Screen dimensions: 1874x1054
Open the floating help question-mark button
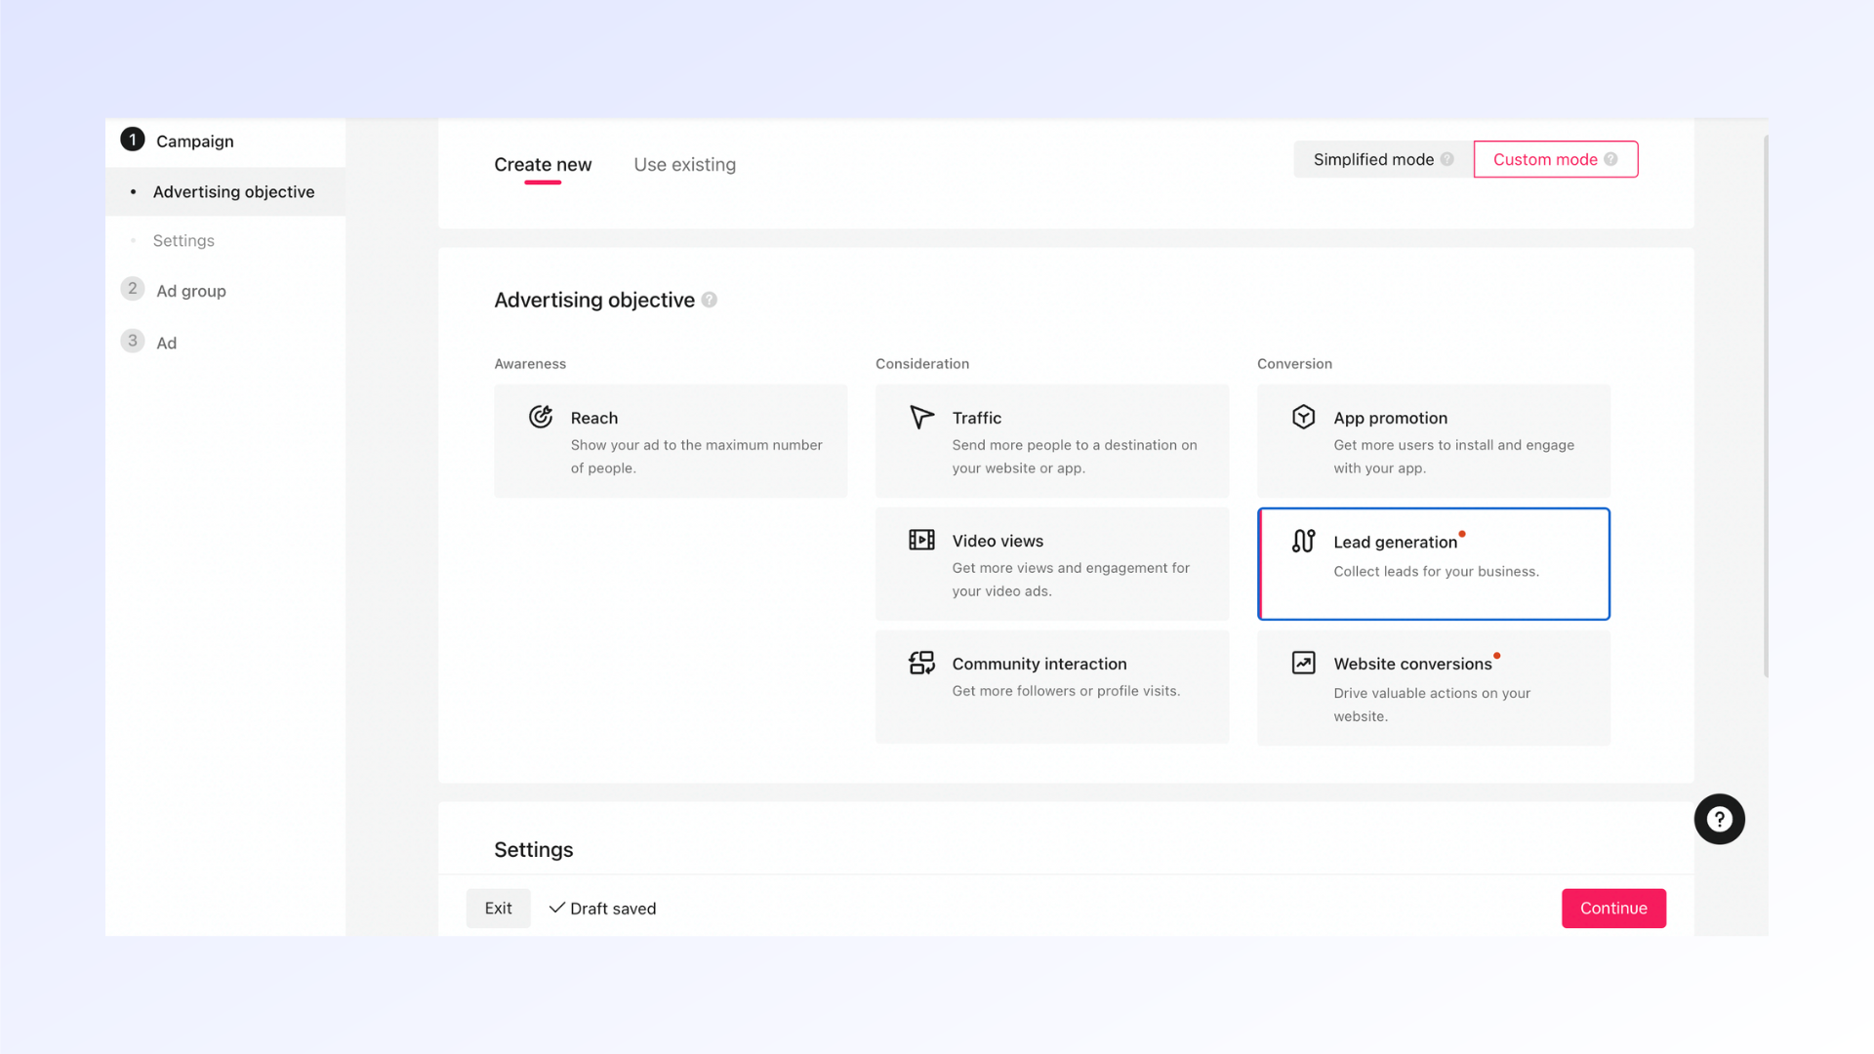(x=1719, y=819)
